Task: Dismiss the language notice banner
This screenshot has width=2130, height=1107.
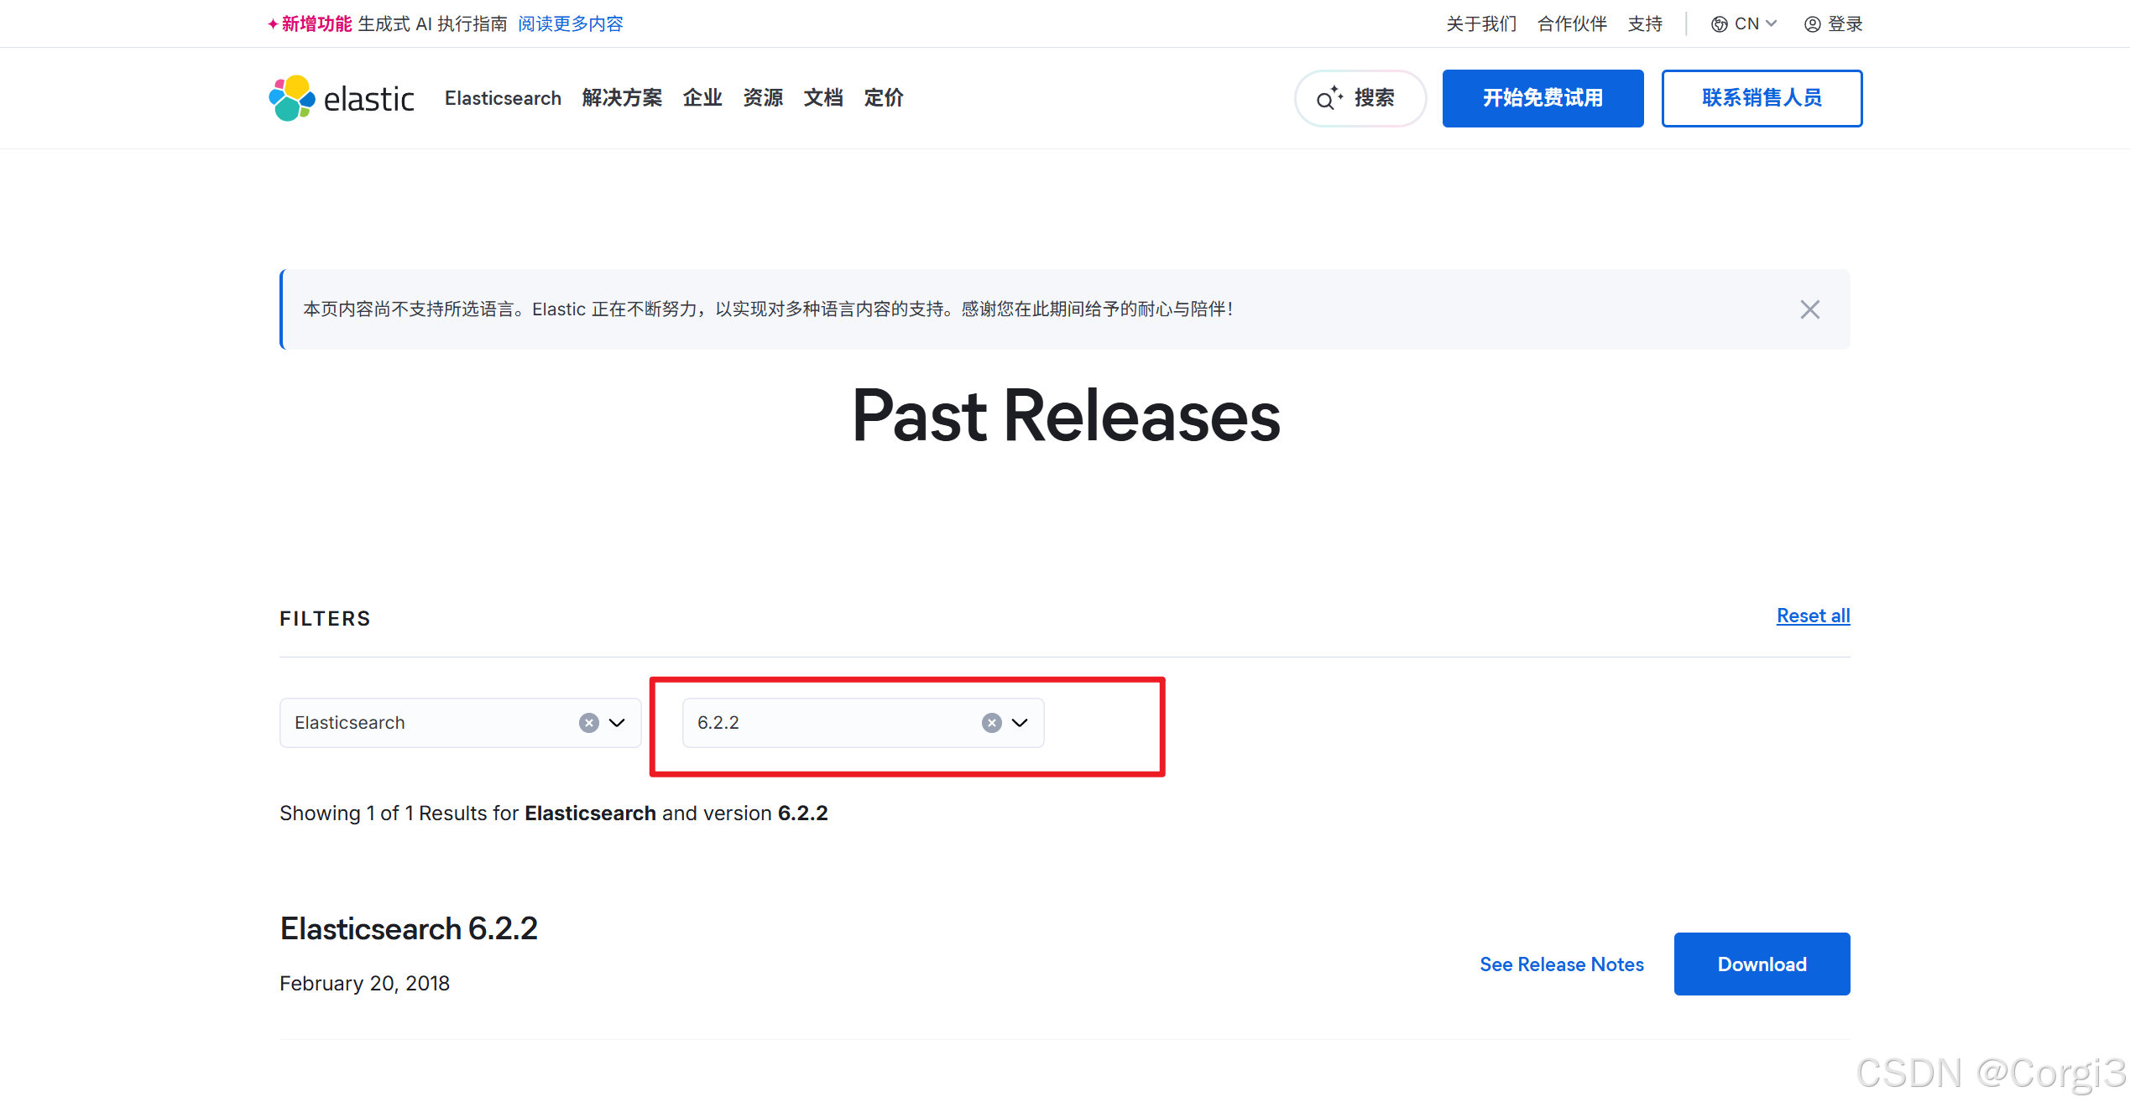Action: (x=1809, y=309)
